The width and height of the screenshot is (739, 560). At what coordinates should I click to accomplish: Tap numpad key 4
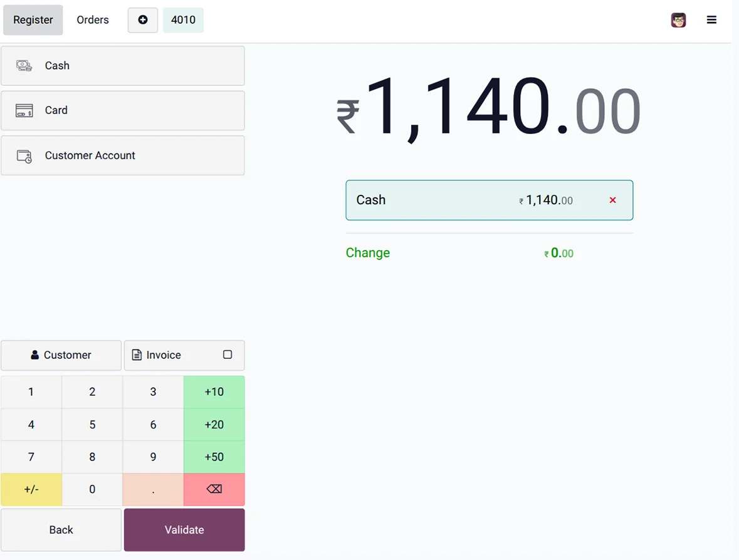click(31, 424)
